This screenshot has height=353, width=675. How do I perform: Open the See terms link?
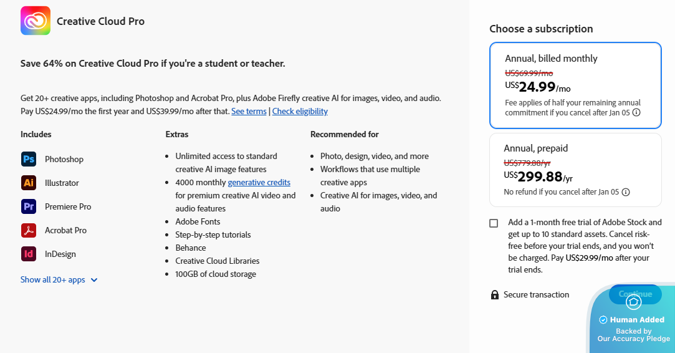click(x=249, y=112)
